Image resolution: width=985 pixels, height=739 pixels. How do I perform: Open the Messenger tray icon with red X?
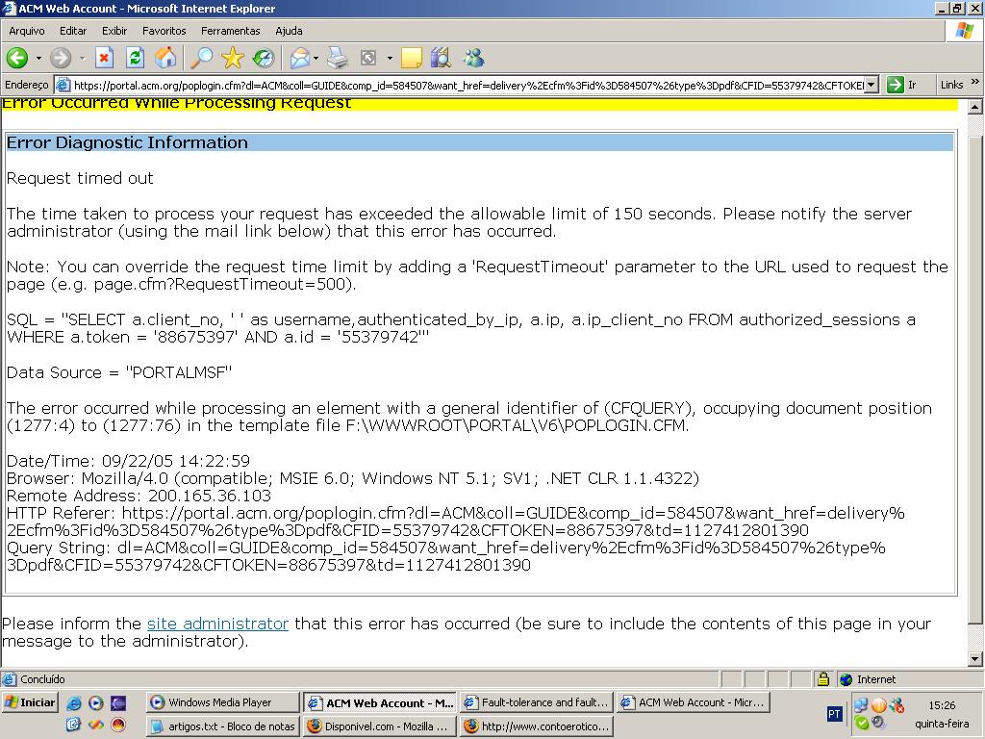(897, 705)
